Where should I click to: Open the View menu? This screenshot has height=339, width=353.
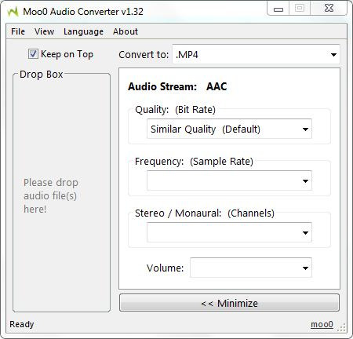coord(44,31)
